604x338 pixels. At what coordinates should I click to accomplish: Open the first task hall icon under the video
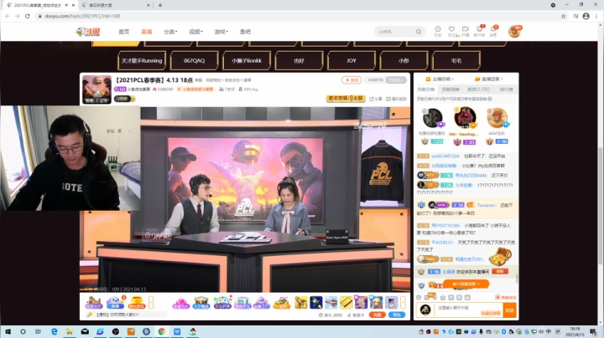pos(94,303)
